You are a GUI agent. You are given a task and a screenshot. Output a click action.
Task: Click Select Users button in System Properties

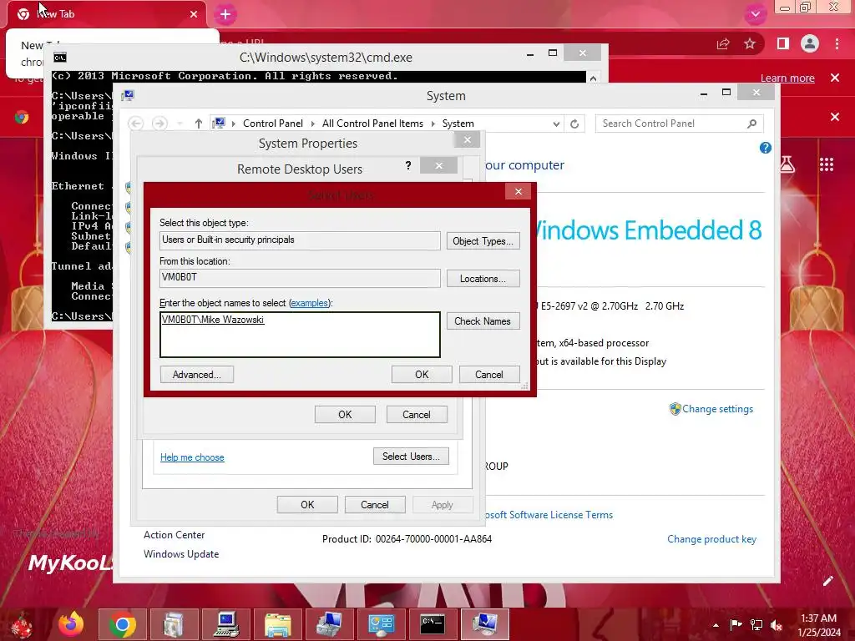[x=411, y=457]
